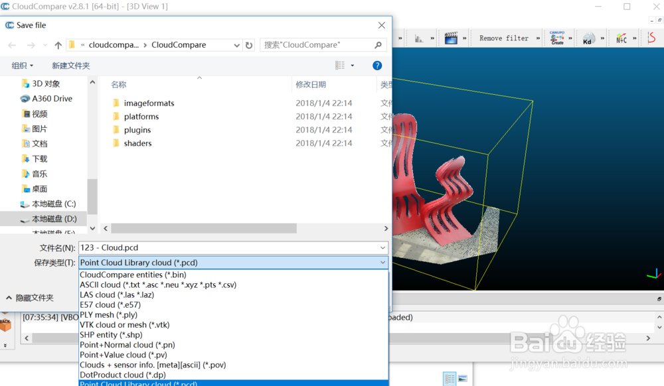
Task: Go up one folder level
Action: tap(58, 45)
